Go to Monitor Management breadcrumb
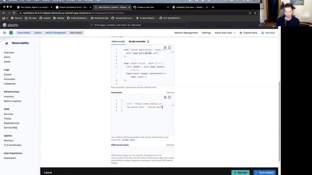Viewport: 312px width, 175px height. click(56, 33)
